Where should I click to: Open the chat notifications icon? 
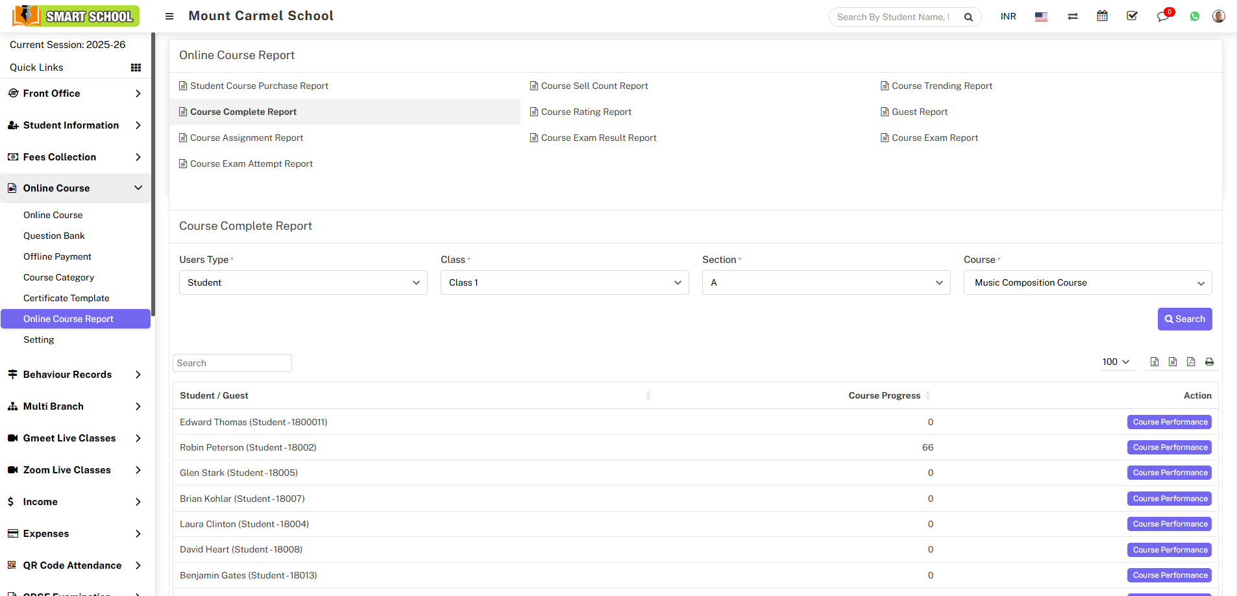point(1162,16)
